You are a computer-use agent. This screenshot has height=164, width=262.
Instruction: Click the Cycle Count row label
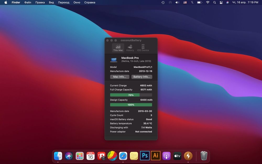click(117, 115)
